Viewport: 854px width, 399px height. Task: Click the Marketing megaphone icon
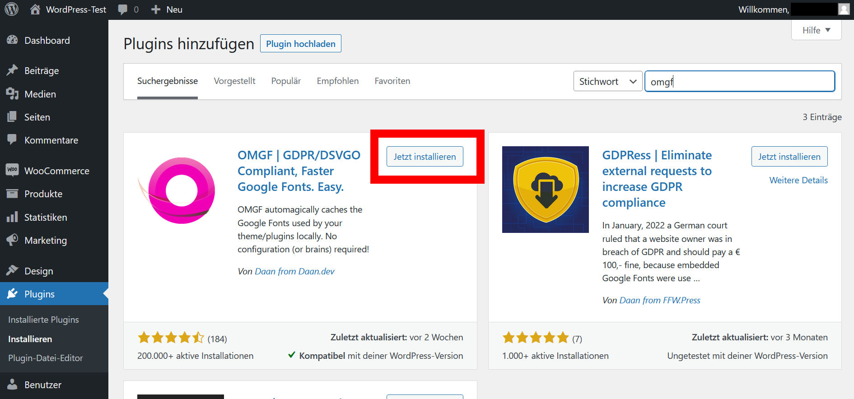(x=12, y=240)
